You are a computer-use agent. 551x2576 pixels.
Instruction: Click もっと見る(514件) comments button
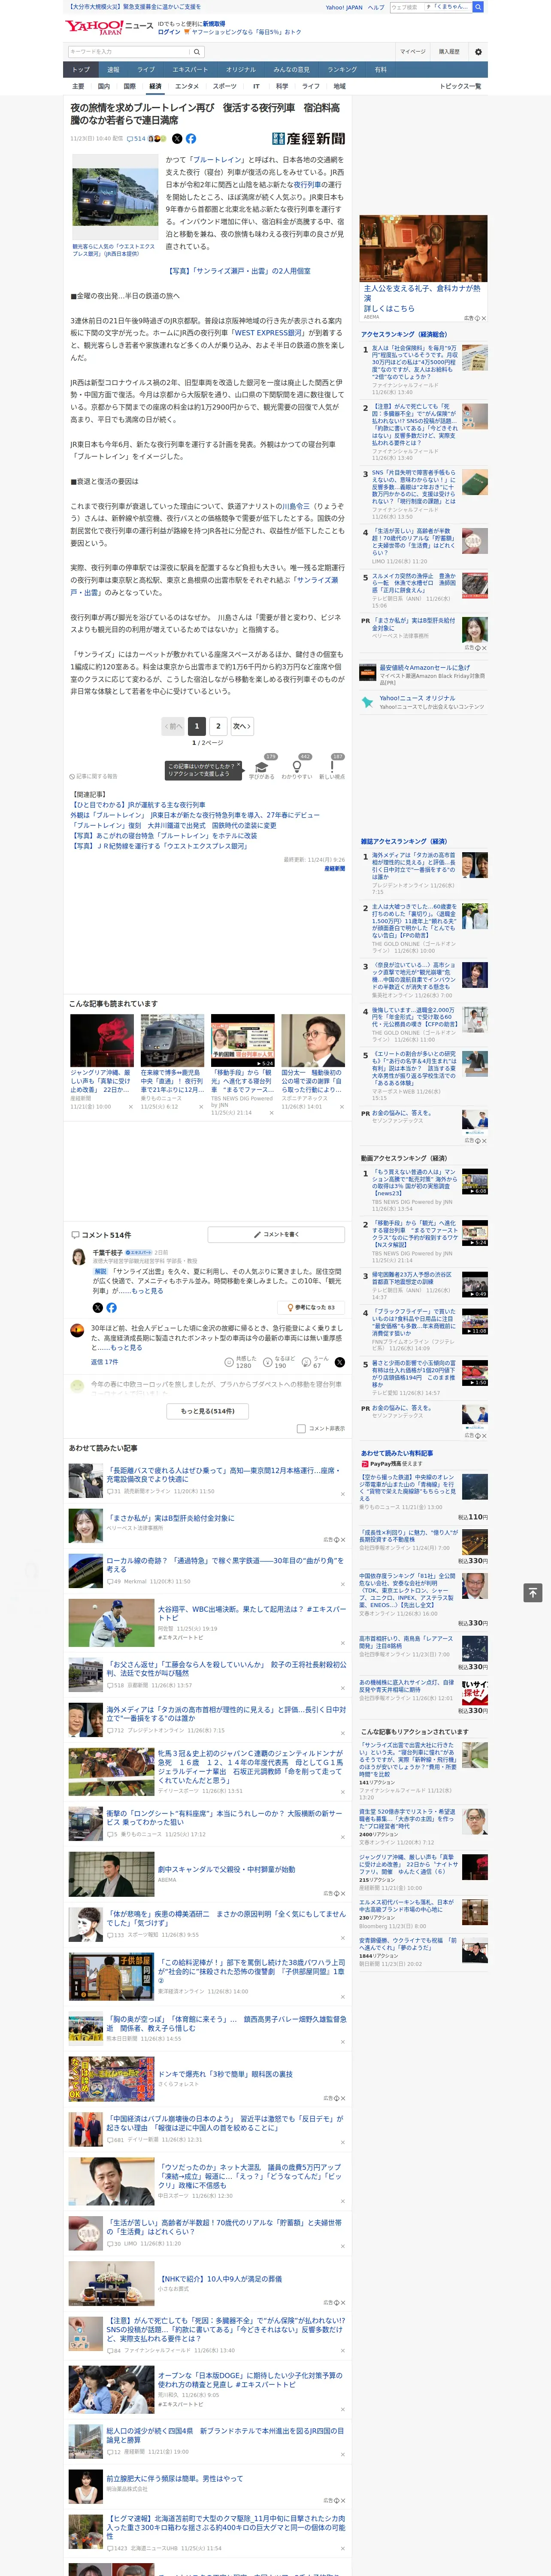point(208,1410)
